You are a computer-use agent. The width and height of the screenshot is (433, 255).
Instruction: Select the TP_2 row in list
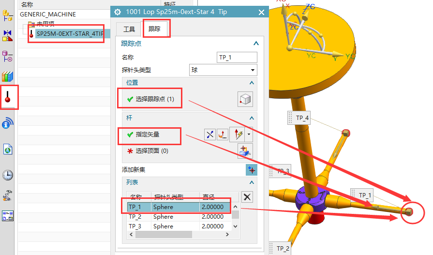pos(179,217)
